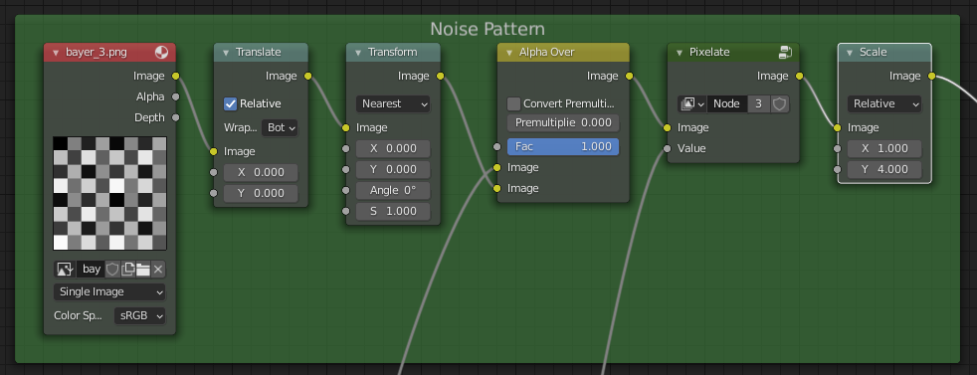Click Scale Y 4.000 field

point(884,169)
